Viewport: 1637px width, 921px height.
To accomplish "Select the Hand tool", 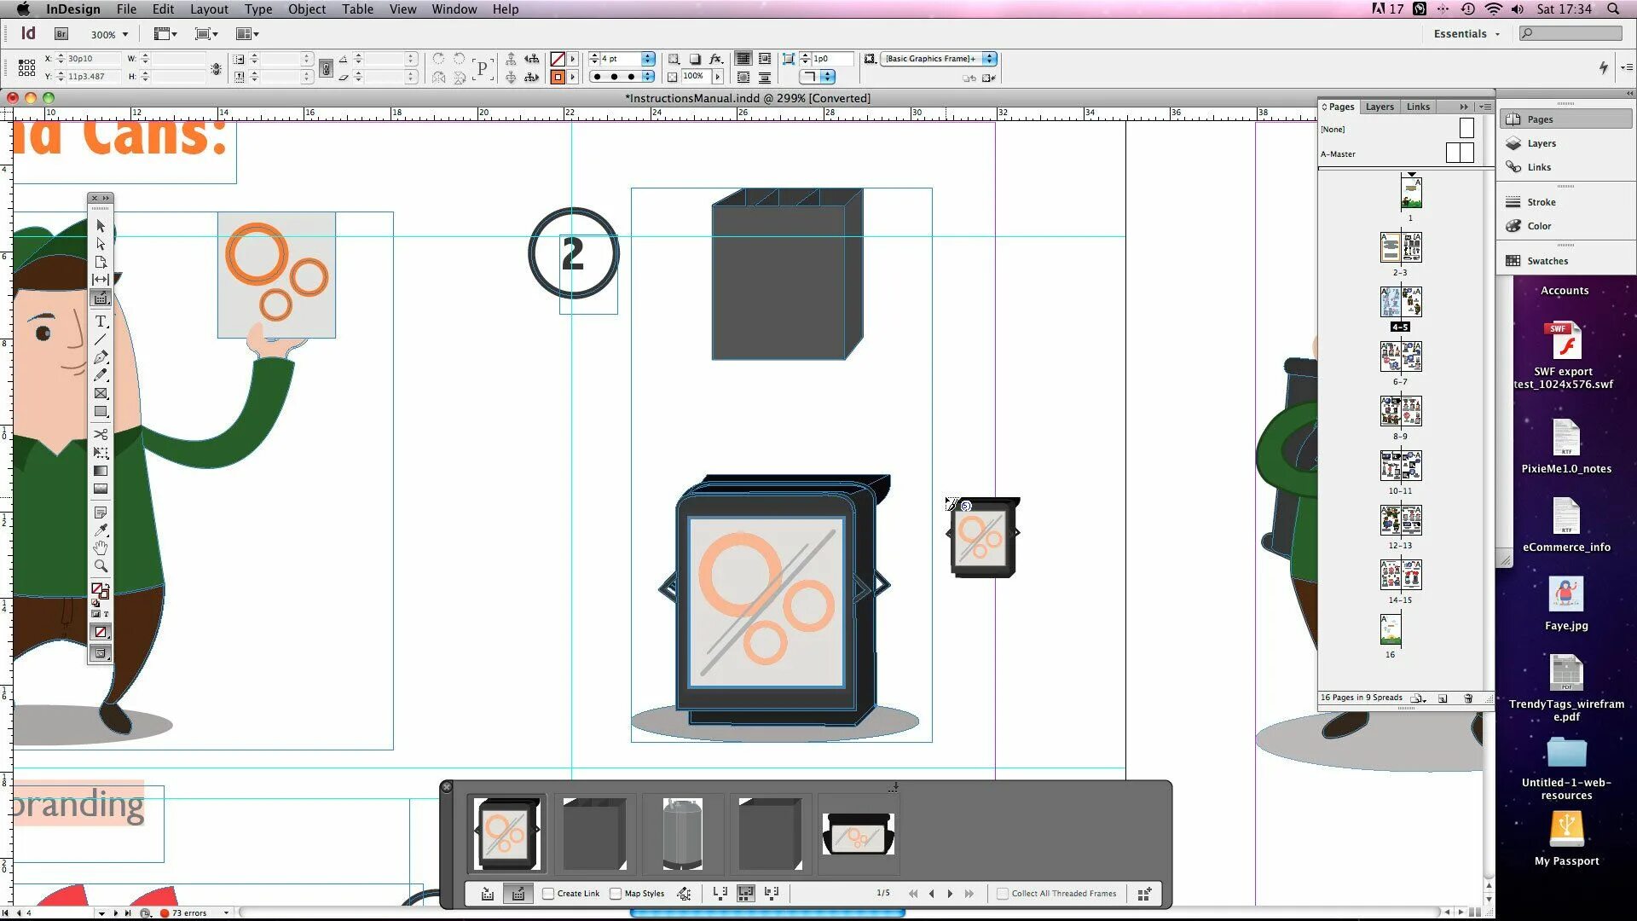I will (101, 547).
